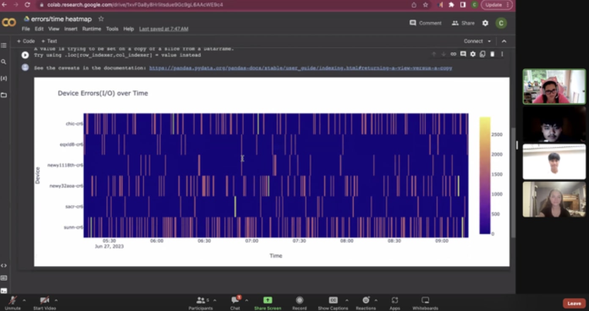589x311 pixels.
Task: Collapse the Colab header with chevron
Action: point(504,41)
